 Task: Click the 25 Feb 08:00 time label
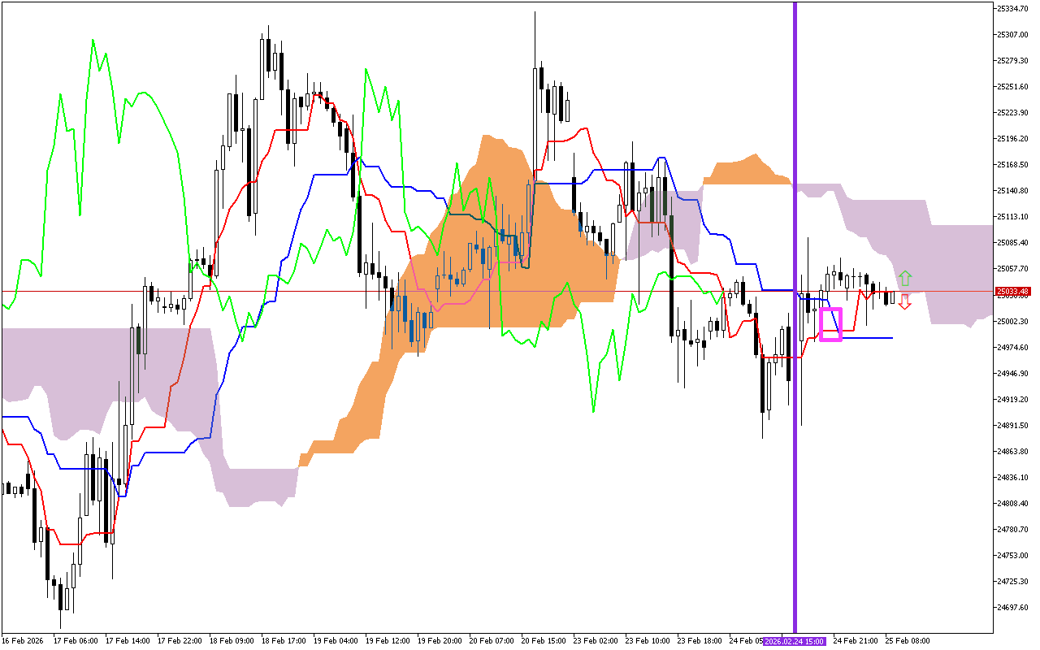click(x=907, y=641)
